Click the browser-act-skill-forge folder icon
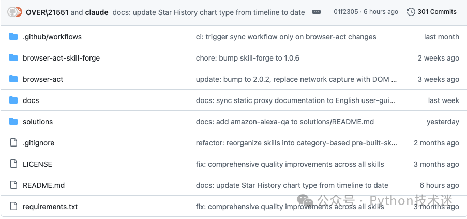Image resolution: width=467 pixels, height=219 pixels. (13, 58)
